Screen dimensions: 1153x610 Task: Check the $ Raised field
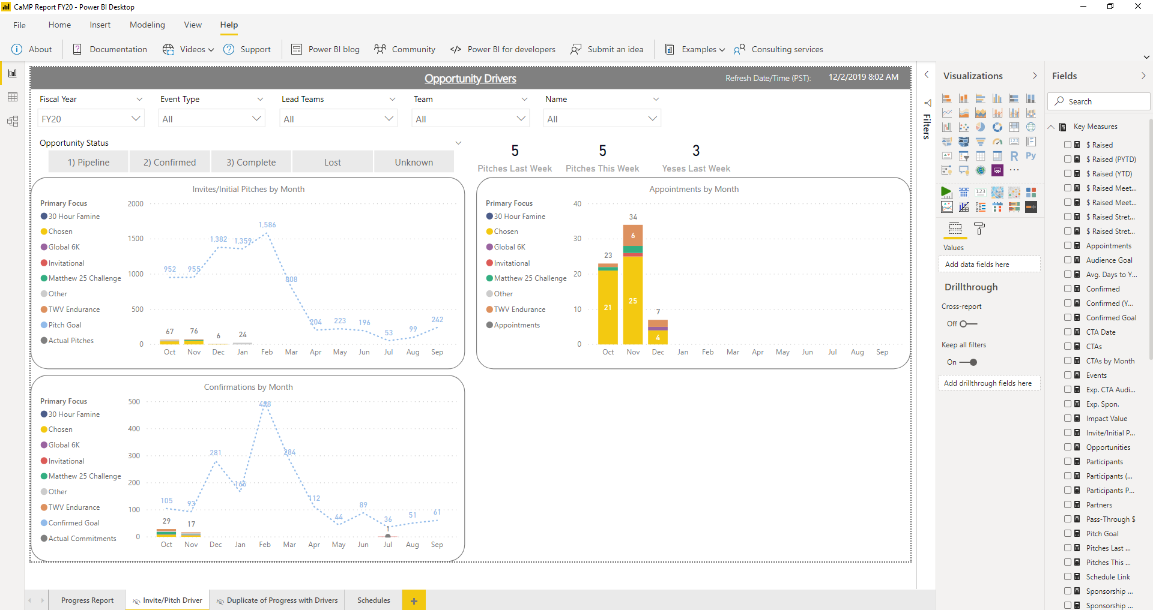pyautogui.click(x=1068, y=145)
